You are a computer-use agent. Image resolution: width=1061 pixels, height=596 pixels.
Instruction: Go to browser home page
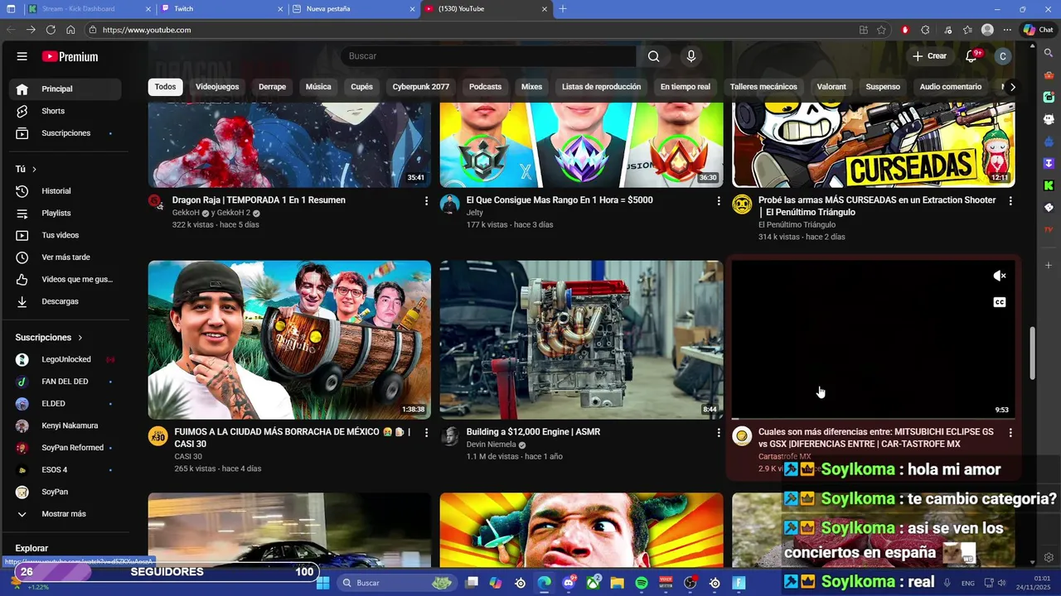point(70,30)
